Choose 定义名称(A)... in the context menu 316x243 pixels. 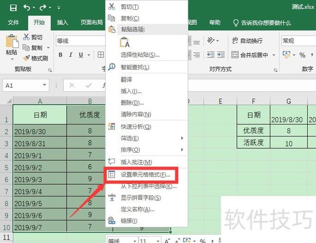(x=147, y=209)
